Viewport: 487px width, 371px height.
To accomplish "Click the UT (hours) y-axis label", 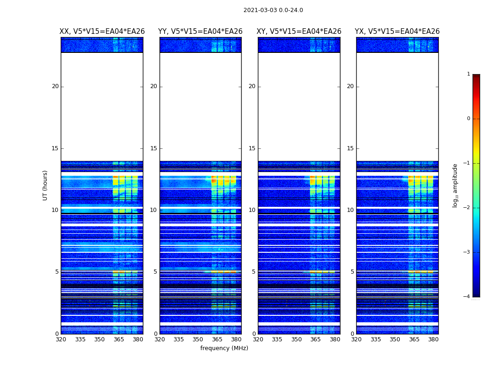I will coord(45,185).
